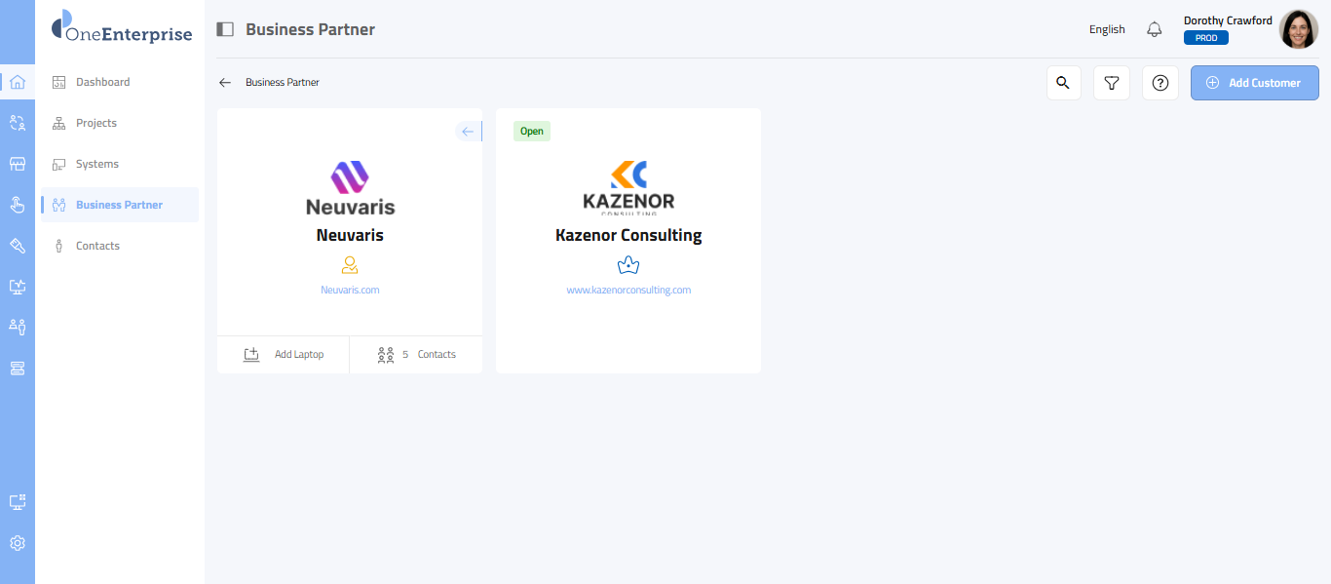This screenshot has height=584, width=1331.
Task: Open the Projects menu item
Action: pyautogui.click(x=95, y=123)
